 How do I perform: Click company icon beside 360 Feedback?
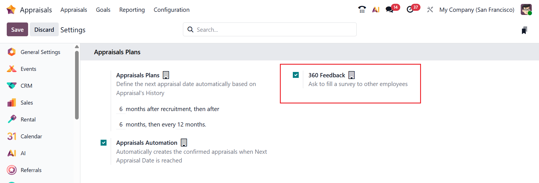(352, 75)
